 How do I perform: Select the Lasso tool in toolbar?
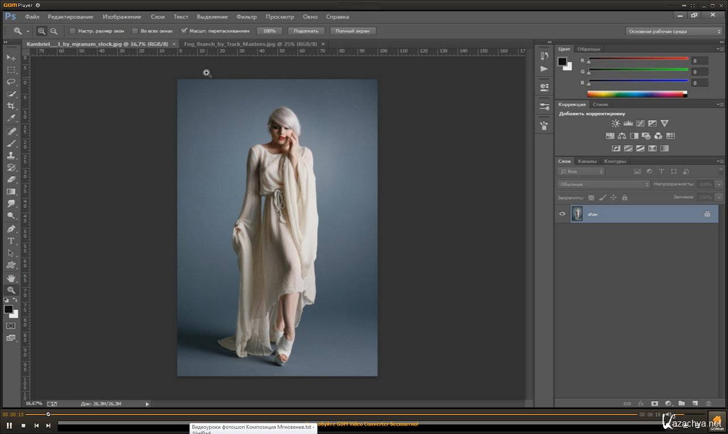[x=11, y=82]
